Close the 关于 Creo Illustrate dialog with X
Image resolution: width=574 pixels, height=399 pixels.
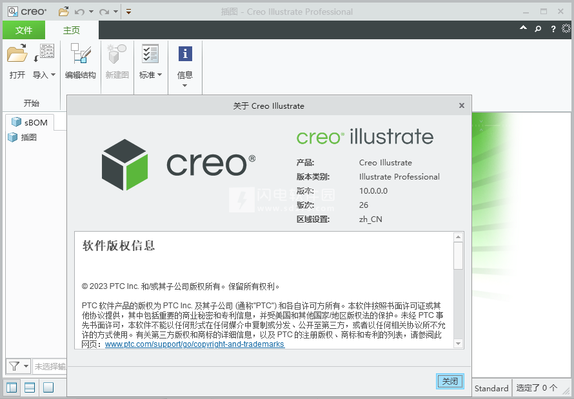[x=462, y=106]
